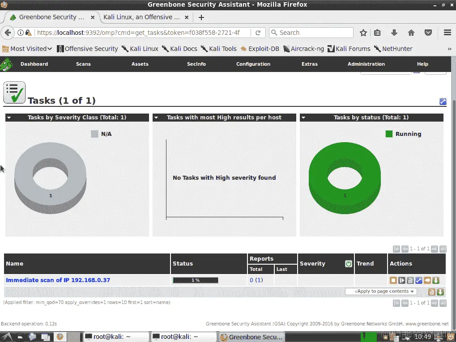The width and height of the screenshot is (456, 342).
Task: Open Immediate scan of IP 192.168.0.37
Action: 58,280
